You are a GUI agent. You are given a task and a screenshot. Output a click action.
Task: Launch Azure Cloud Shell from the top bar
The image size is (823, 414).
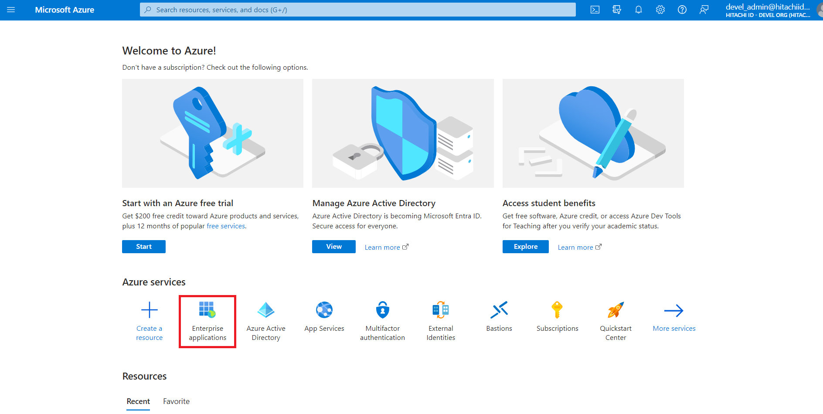point(595,10)
